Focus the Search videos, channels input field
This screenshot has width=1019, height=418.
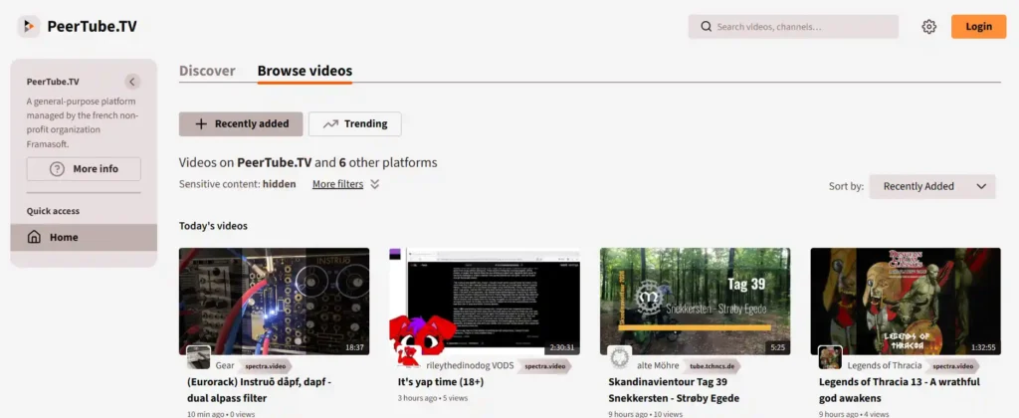pyautogui.click(x=793, y=27)
